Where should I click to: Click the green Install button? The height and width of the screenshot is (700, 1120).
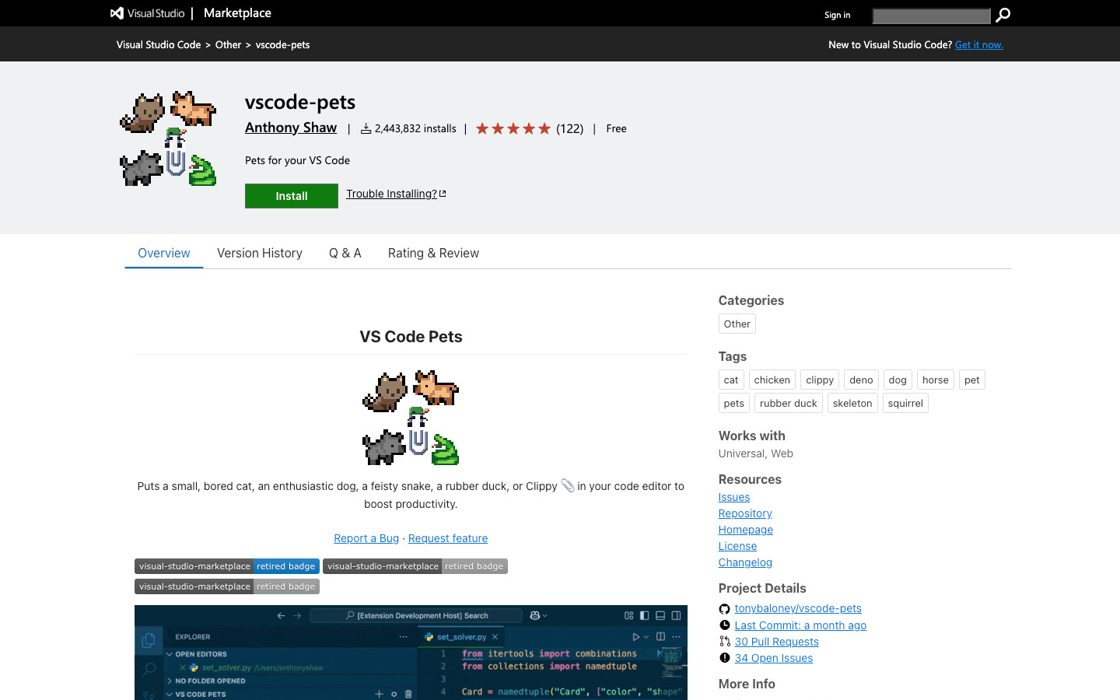[292, 196]
